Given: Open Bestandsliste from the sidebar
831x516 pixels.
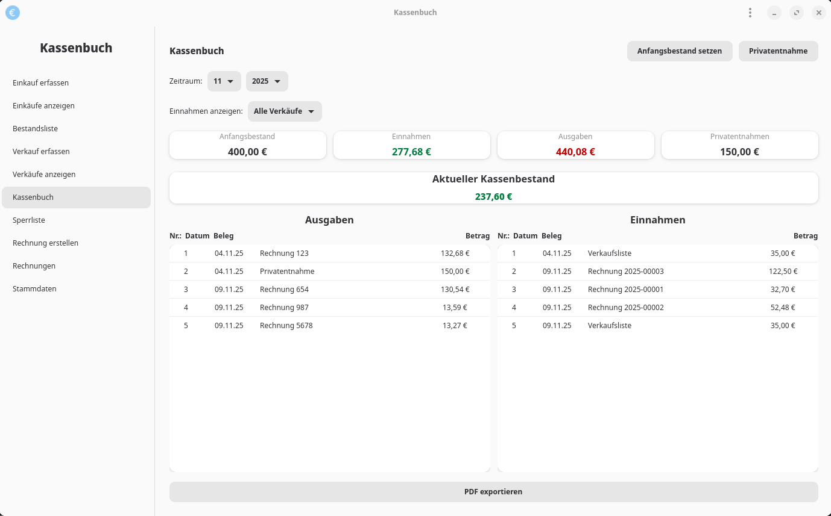Looking at the screenshot, I should 35,129.
